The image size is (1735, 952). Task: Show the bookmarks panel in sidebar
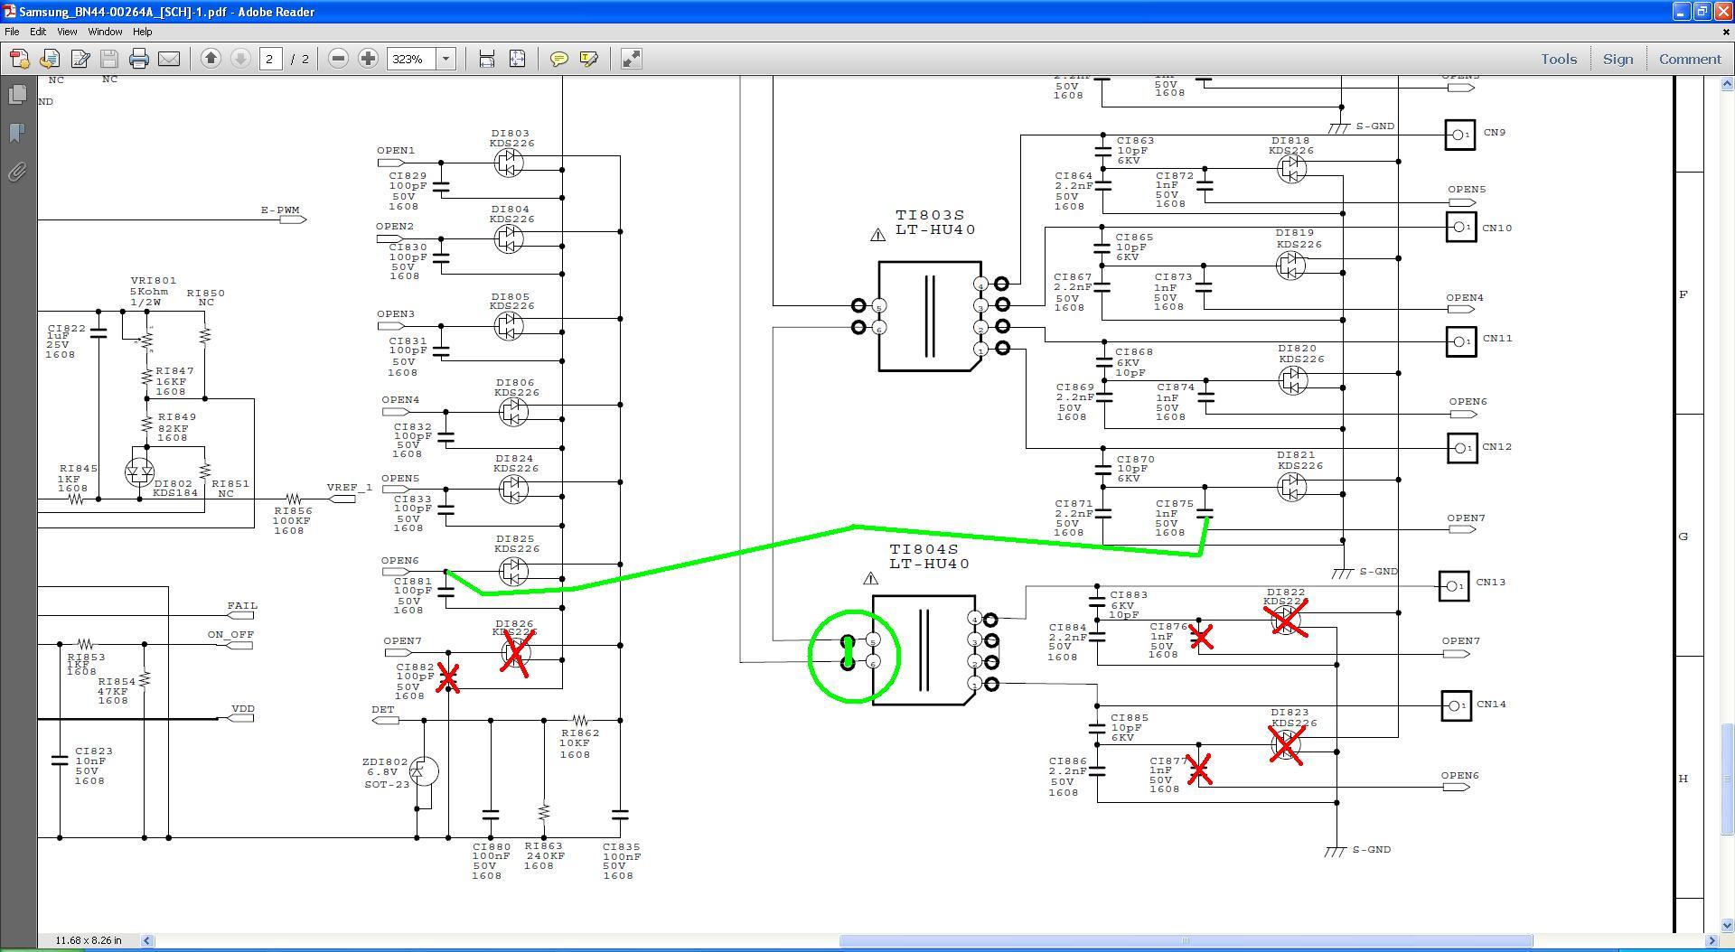pyautogui.click(x=17, y=133)
